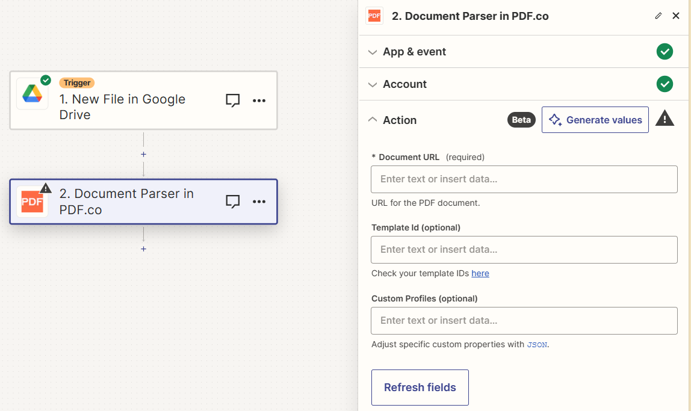Open the three-dot menu on step 1

pyautogui.click(x=259, y=100)
